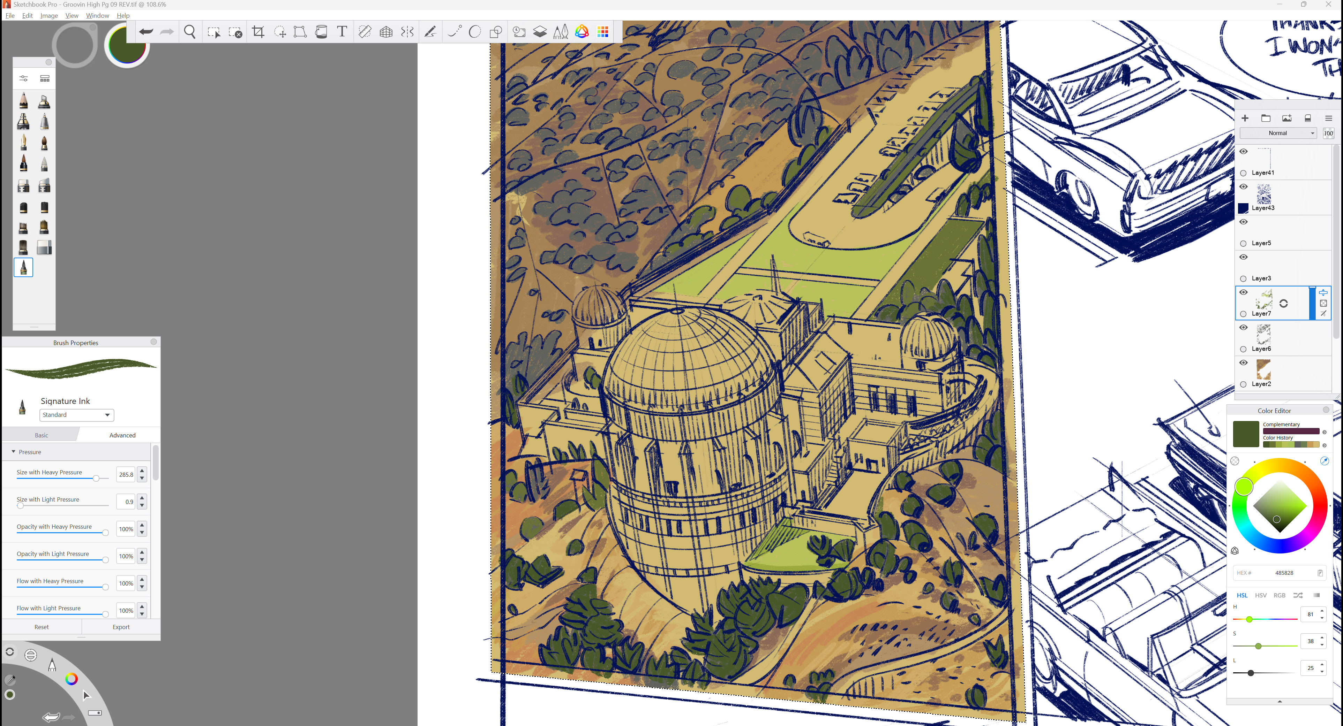1343x726 pixels.
Task: Click the Zoom magnifier tool
Action: click(190, 32)
